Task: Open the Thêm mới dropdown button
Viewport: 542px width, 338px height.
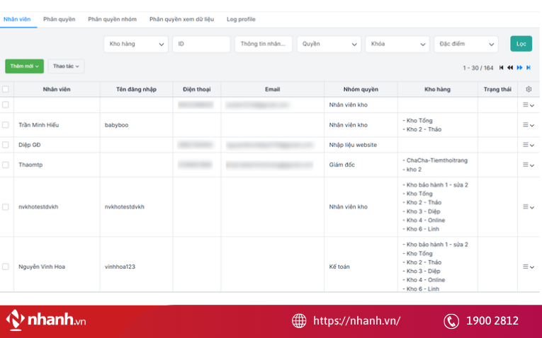Action: 25,66
